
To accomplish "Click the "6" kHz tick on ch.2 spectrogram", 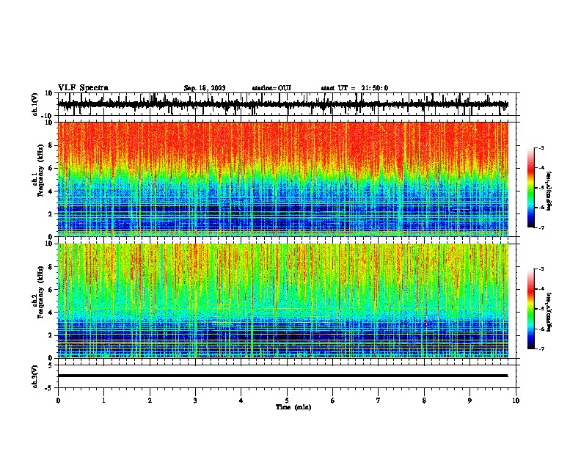I will [x=51, y=290].
